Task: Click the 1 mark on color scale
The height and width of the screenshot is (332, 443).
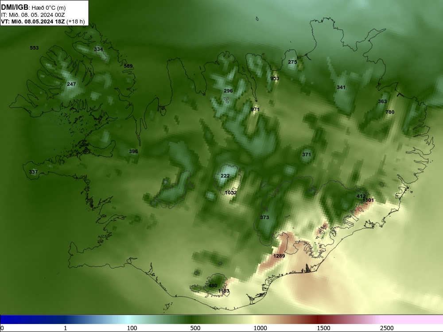Action: [x=65, y=328]
